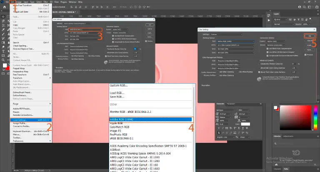The height and width of the screenshot is (172, 320).
Task: Open the sRGB working space dropdown, left dialog
Action: point(85,30)
